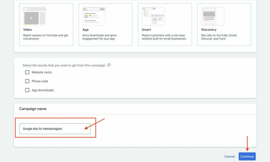Enable the Phone calls checkbox
Viewport: 270px width, 162px height.
[27, 81]
